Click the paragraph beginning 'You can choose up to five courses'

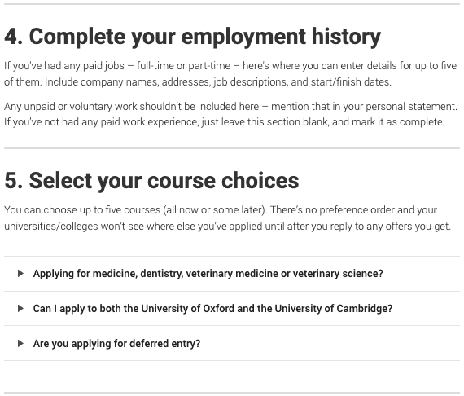[227, 218]
